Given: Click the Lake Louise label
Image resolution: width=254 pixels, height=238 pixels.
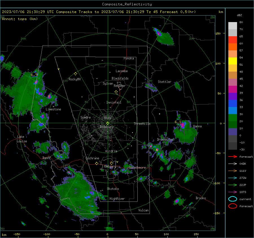Looking at the screenshot, I should pyautogui.click(x=22, y=139).
